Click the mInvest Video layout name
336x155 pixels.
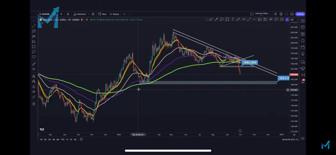coord(261,13)
